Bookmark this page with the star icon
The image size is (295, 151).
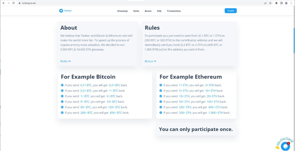pos(270,3)
